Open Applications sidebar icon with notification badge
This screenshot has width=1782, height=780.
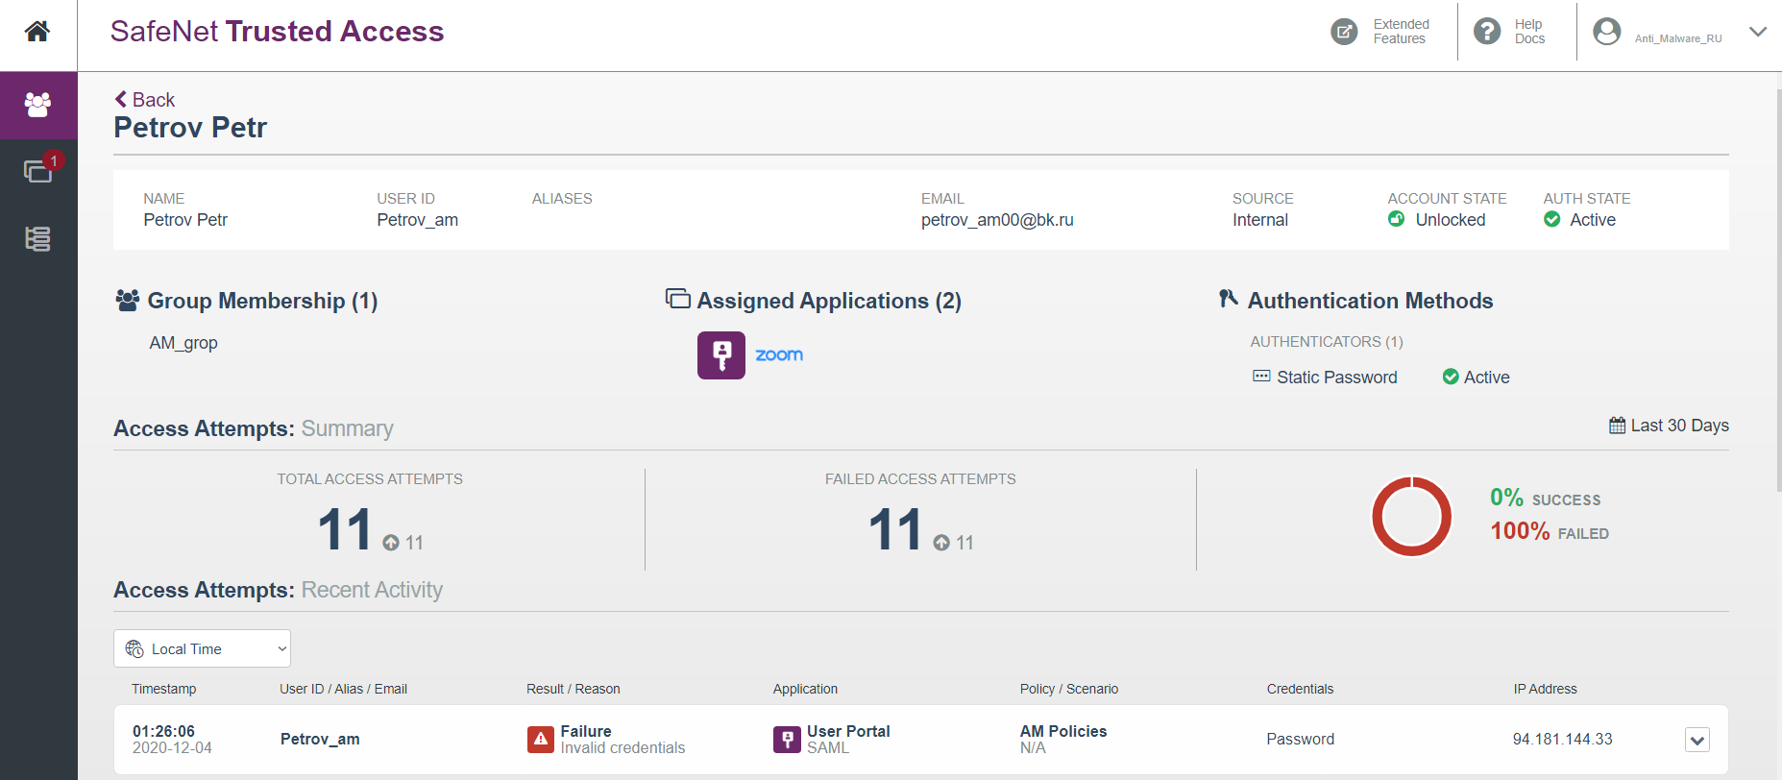click(x=37, y=171)
